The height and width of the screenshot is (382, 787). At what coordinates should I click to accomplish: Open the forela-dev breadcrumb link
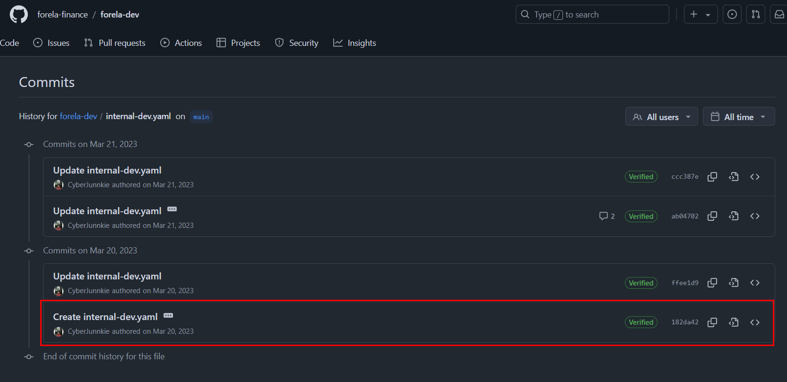pyautogui.click(x=78, y=116)
